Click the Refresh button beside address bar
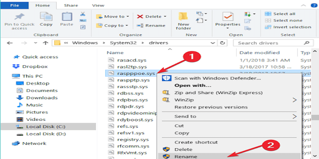Image resolution: width=319 pixels, height=159 pixels. click(223, 43)
